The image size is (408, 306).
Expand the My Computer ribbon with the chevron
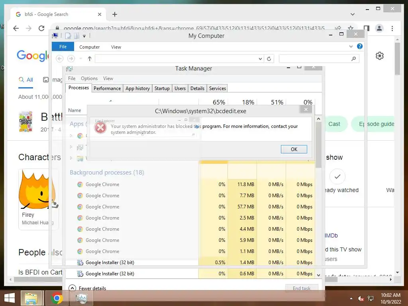351,46
